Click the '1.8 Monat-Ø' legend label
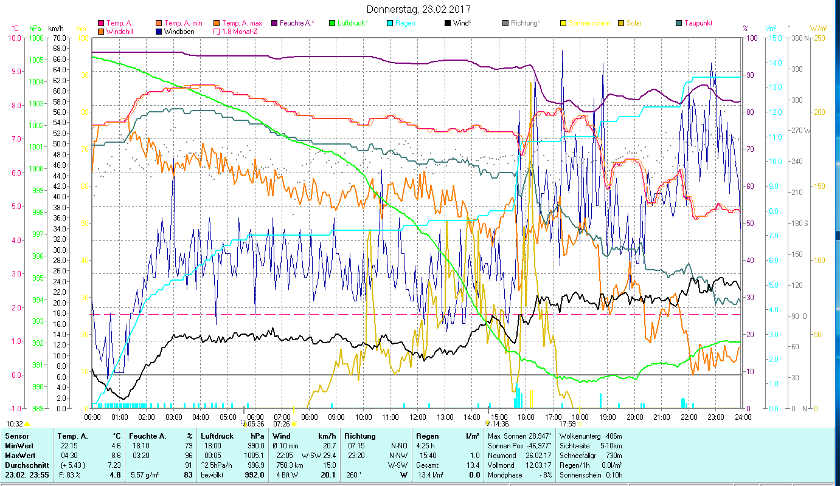This screenshot has height=486, width=840. (x=241, y=31)
